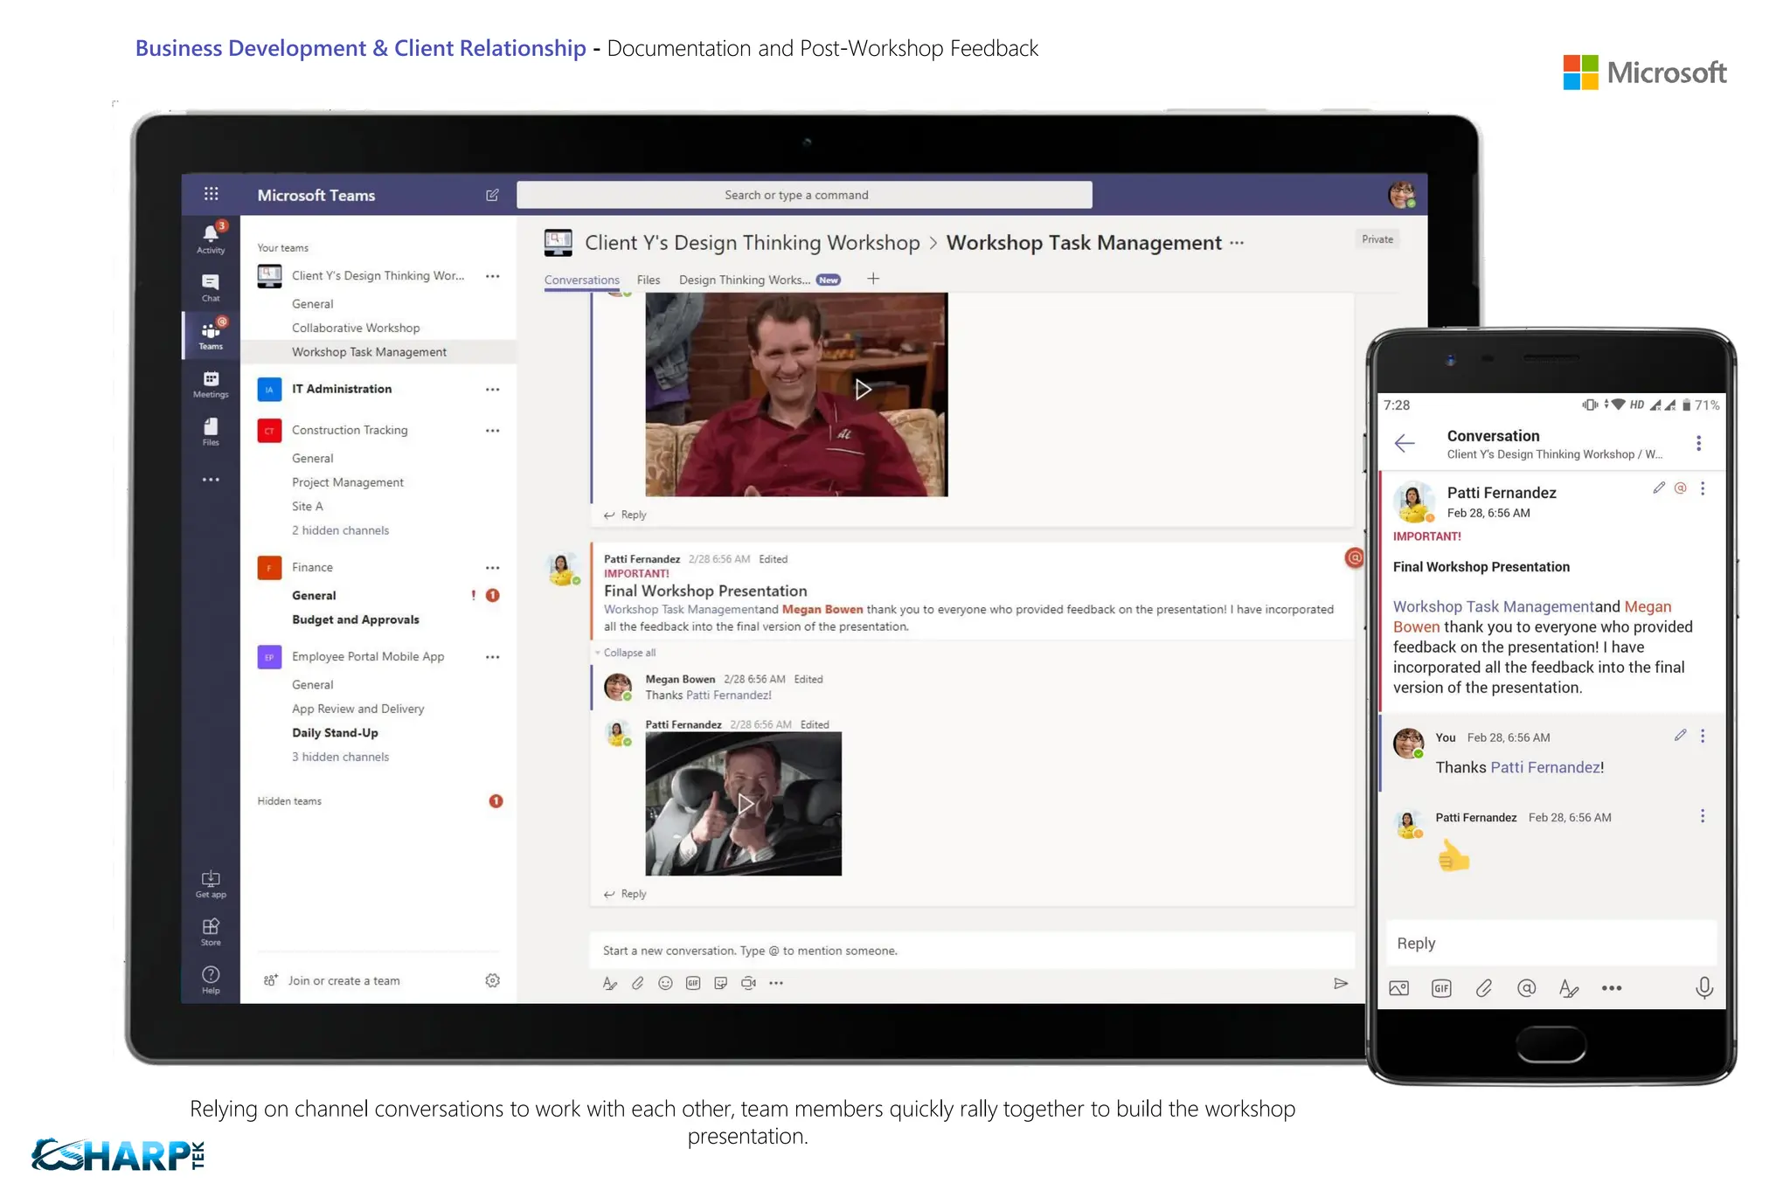
Task: Open Format text options in tablet compose box
Action: (610, 983)
